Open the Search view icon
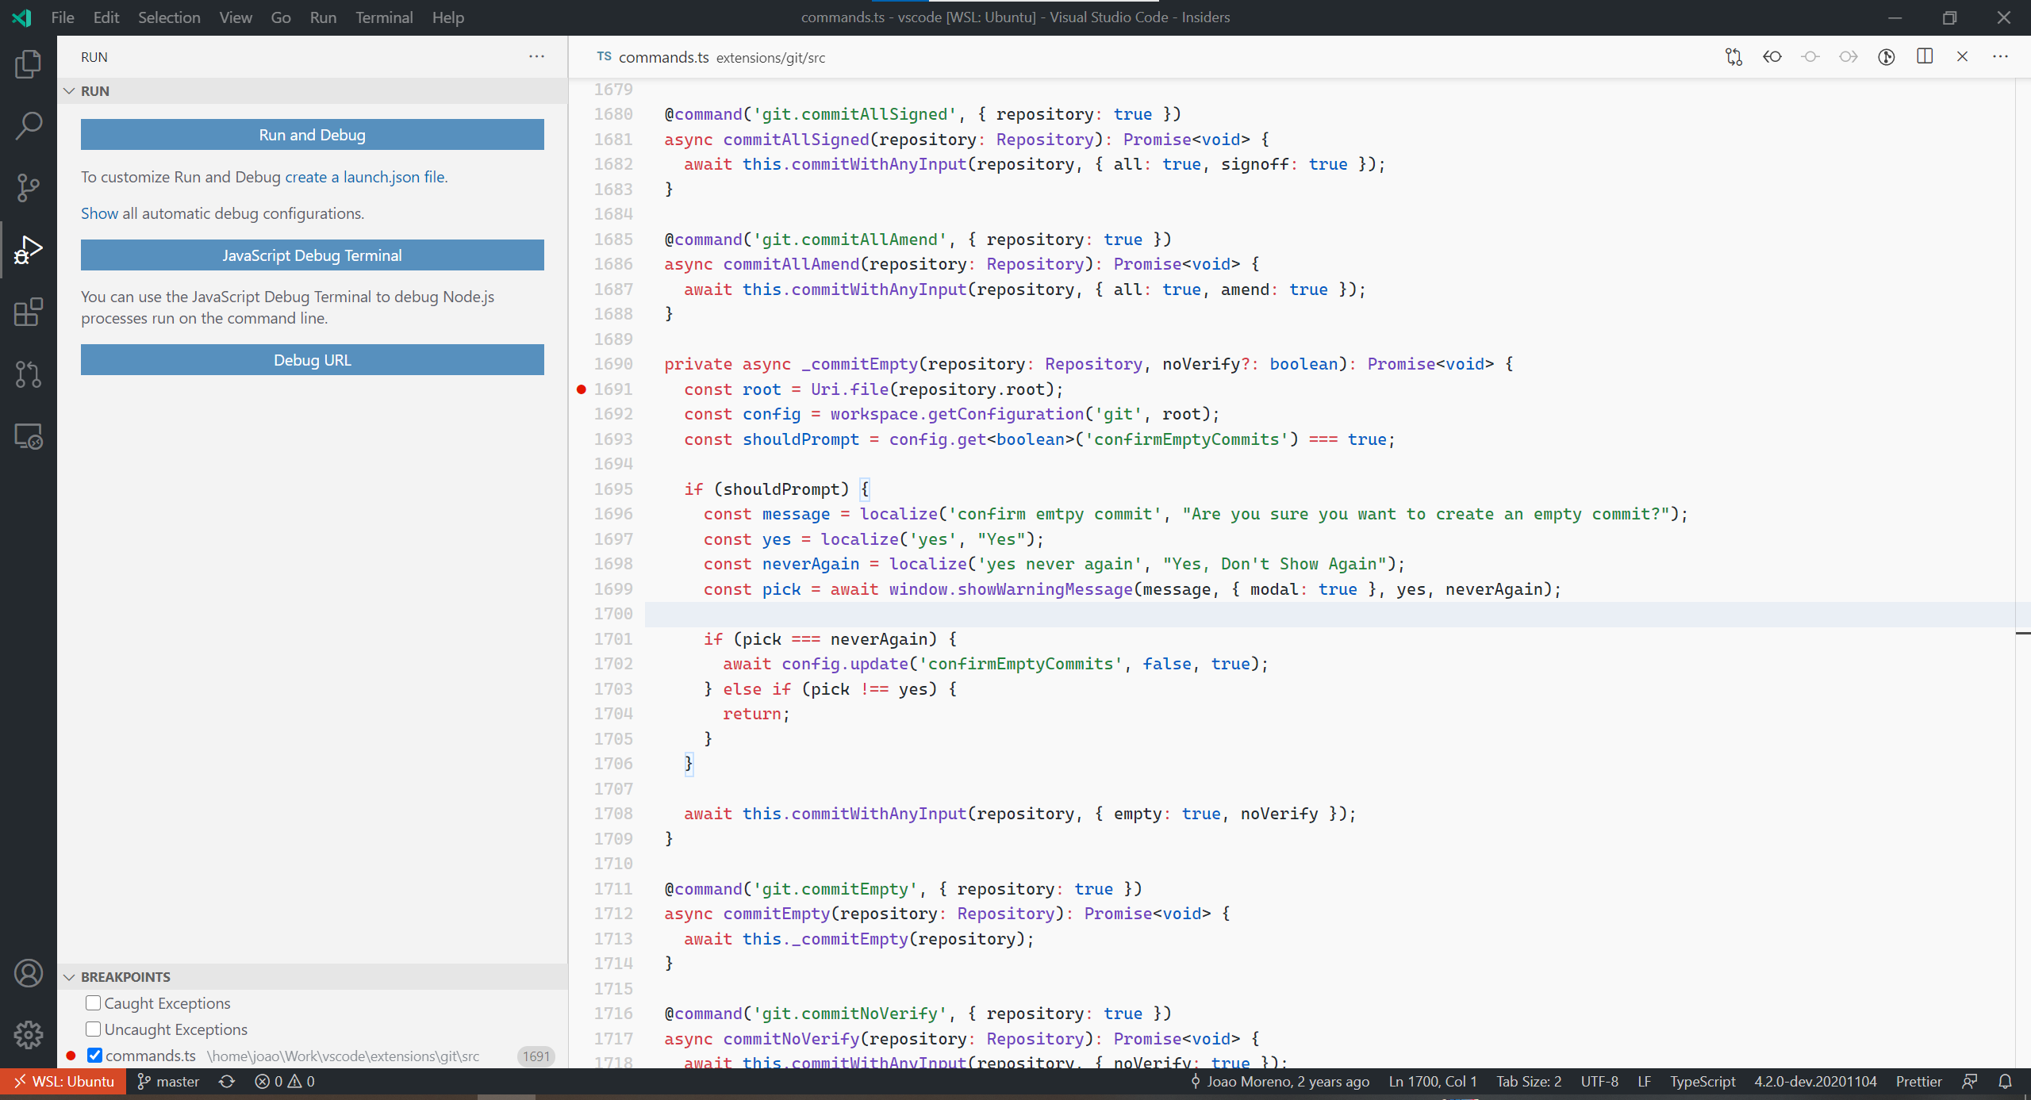The image size is (2031, 1100). [x=29, y=125]
